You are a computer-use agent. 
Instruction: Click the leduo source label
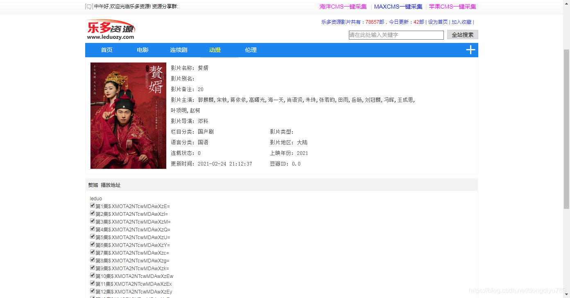[x=96, y=199]
